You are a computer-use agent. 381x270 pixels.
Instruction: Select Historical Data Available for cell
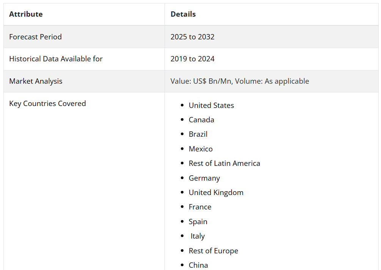(x=56, y=59)
